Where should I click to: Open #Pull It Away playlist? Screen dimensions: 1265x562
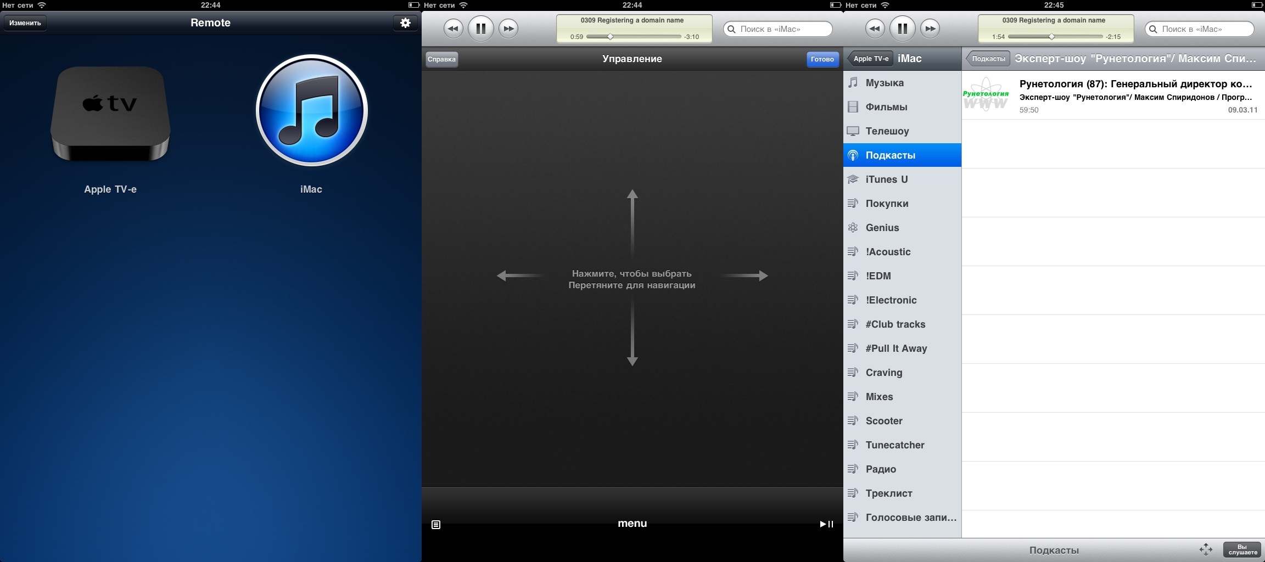(x=902, y=349)
